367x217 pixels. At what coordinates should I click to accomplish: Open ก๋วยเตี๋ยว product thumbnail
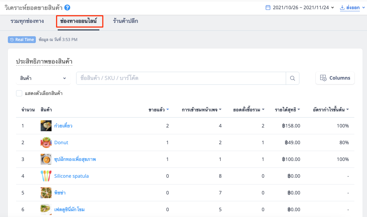coord(46,126)
